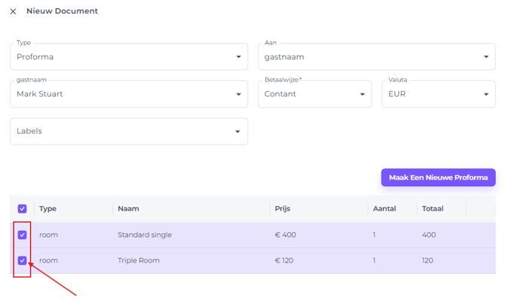Click the Aantal column header

(384, 209)
